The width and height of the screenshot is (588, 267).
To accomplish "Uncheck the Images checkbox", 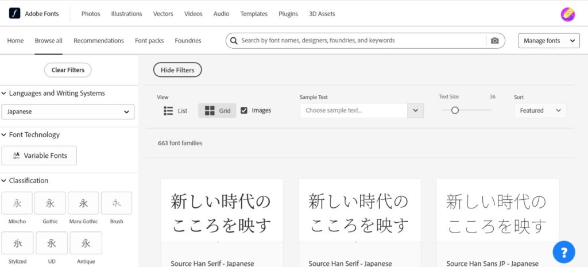I will [x=244, y=110].
